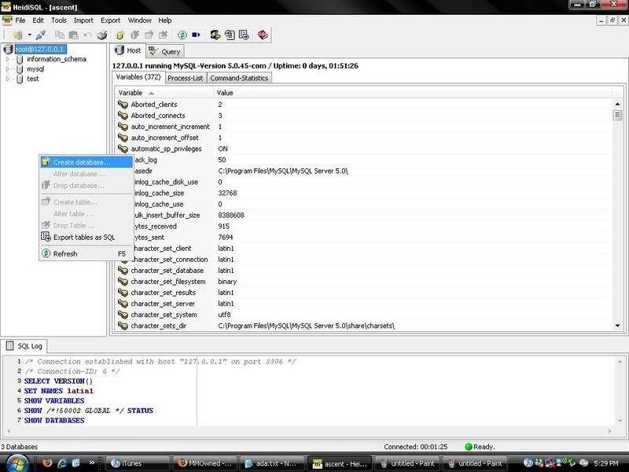The width and height of the screenshot is (629, 472).
Task: Open the Window menu
Action: 140,20
